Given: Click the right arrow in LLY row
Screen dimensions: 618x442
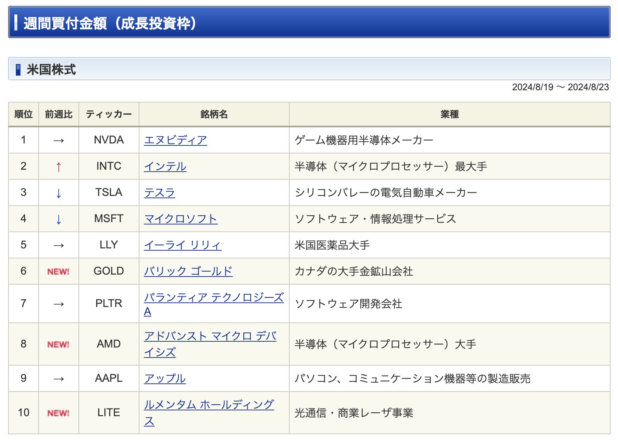Looking at the screenshot, I should (x=58, y=245).
